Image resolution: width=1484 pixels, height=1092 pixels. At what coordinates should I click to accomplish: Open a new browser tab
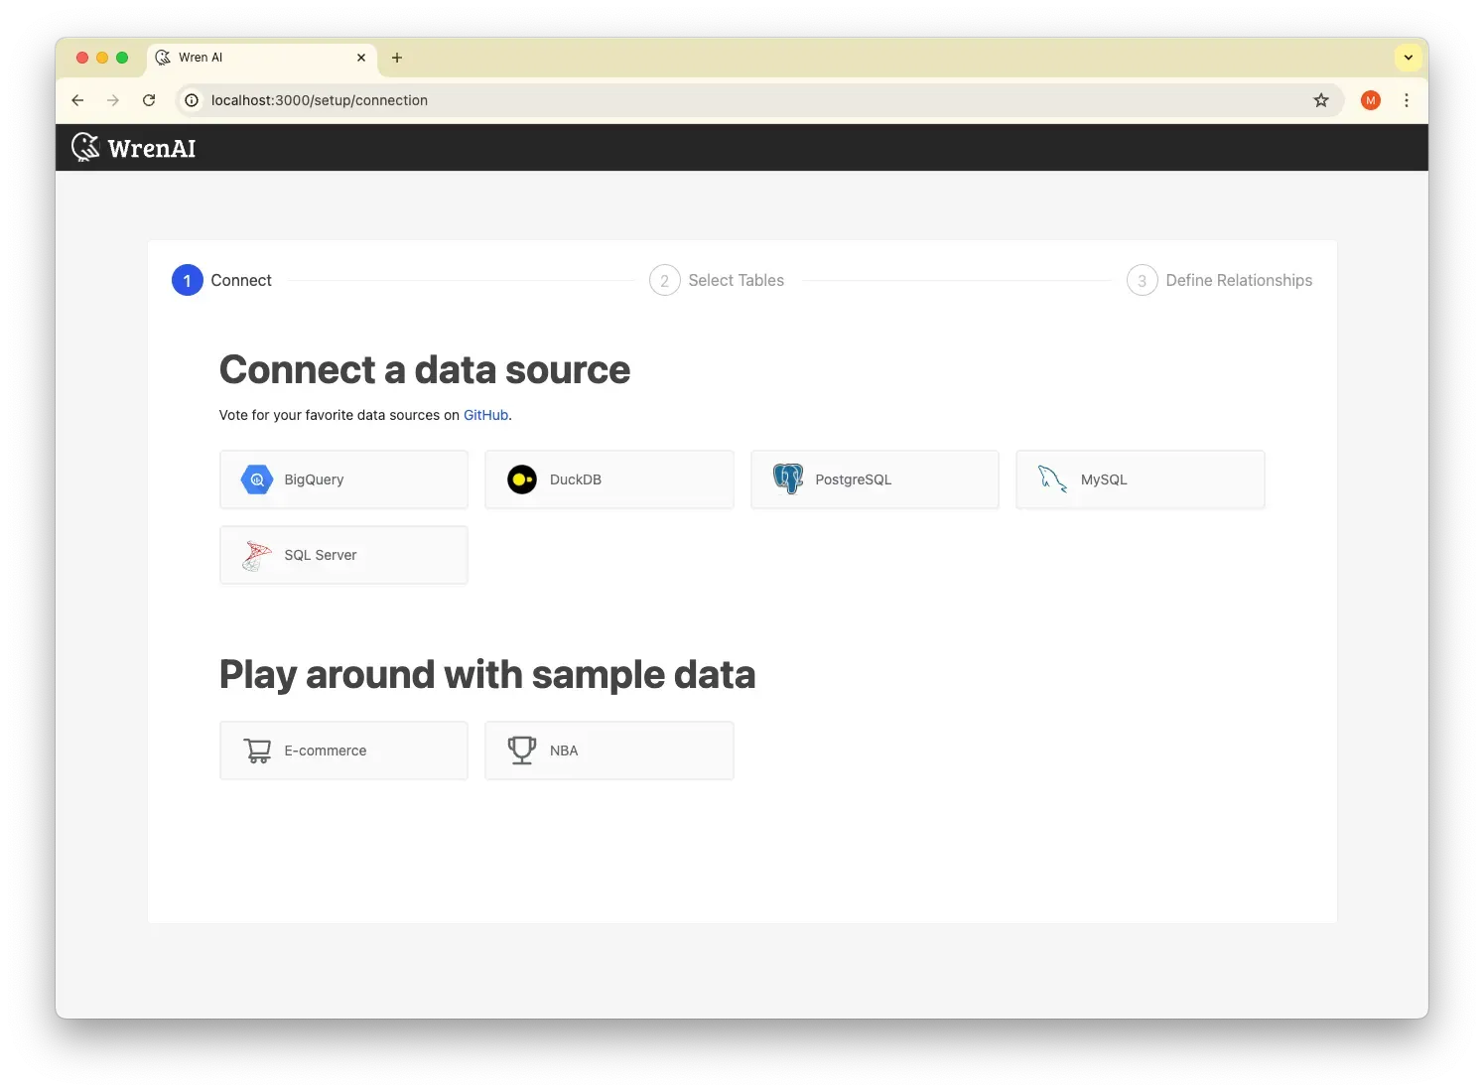(397, 58)
